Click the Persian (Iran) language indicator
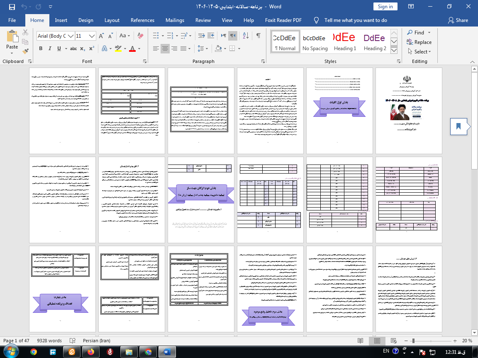478x358 pixels. tap(97, 341)
